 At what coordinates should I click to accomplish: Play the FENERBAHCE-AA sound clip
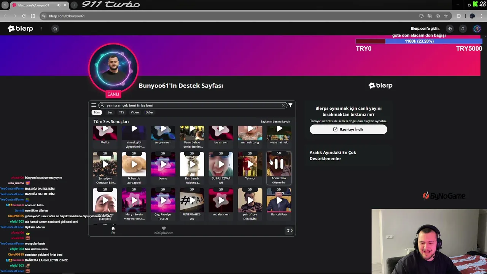tap(192, 200)
